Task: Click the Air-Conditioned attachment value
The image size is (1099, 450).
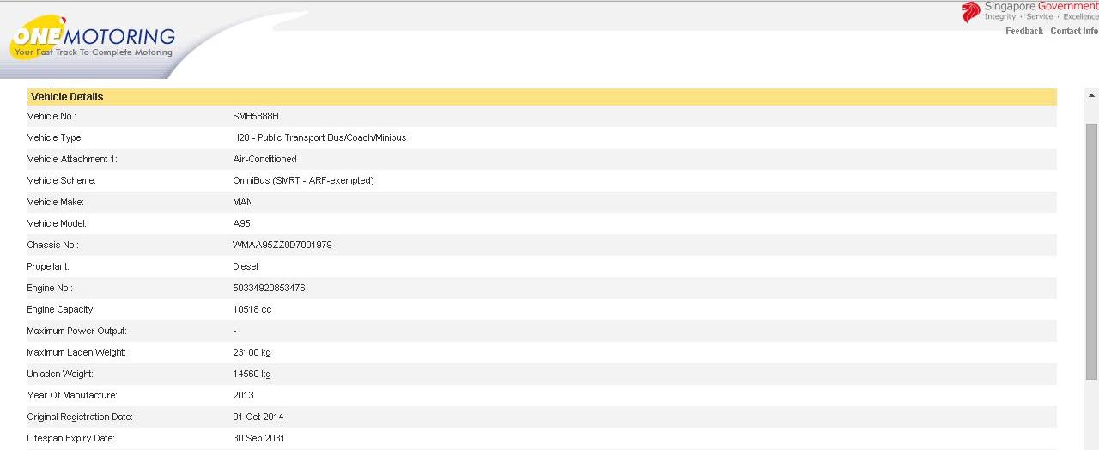Action: [x=264, y=159]
